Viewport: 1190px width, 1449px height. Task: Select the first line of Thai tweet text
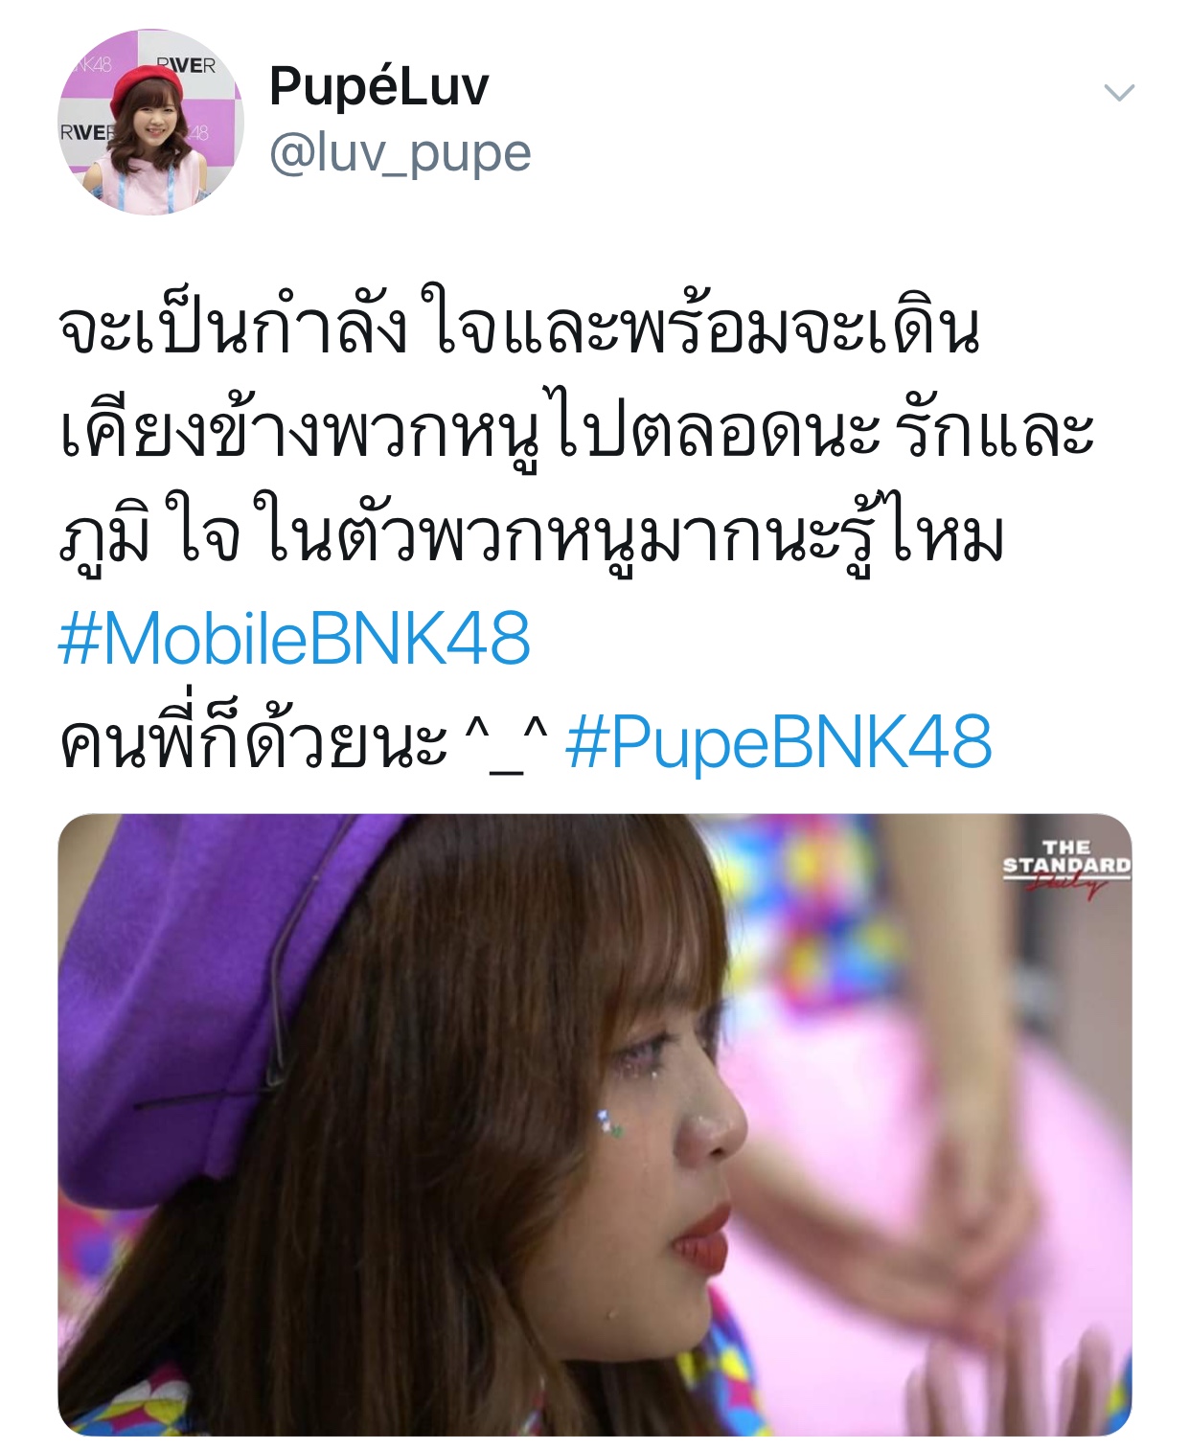(x=519, y=328)
